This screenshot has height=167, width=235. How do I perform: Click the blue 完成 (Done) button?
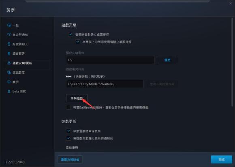pos(221,160)
